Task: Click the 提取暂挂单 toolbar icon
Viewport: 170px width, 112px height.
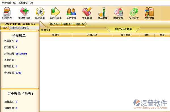Action: pyautogui.click(x=24, y=12)
